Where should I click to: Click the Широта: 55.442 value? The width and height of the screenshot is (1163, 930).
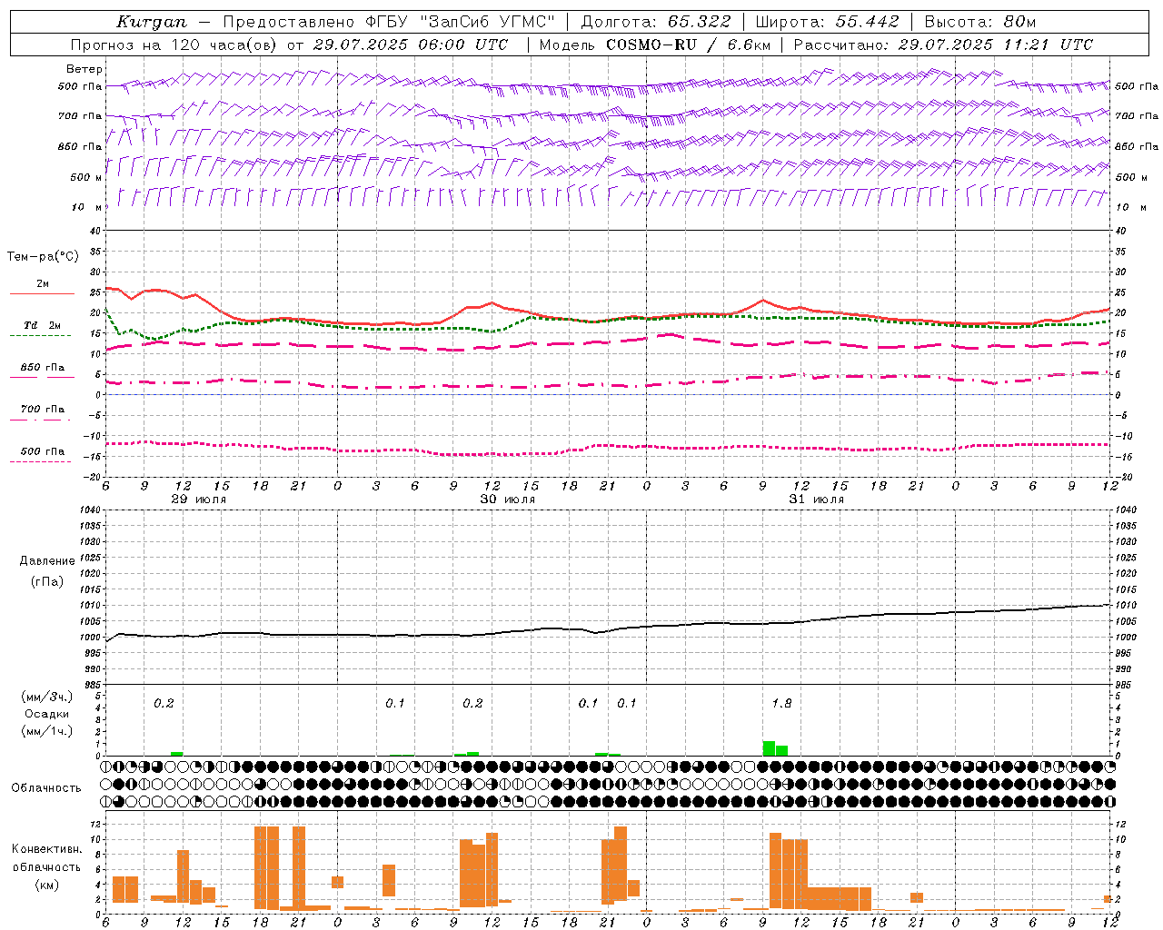[828, 22]
